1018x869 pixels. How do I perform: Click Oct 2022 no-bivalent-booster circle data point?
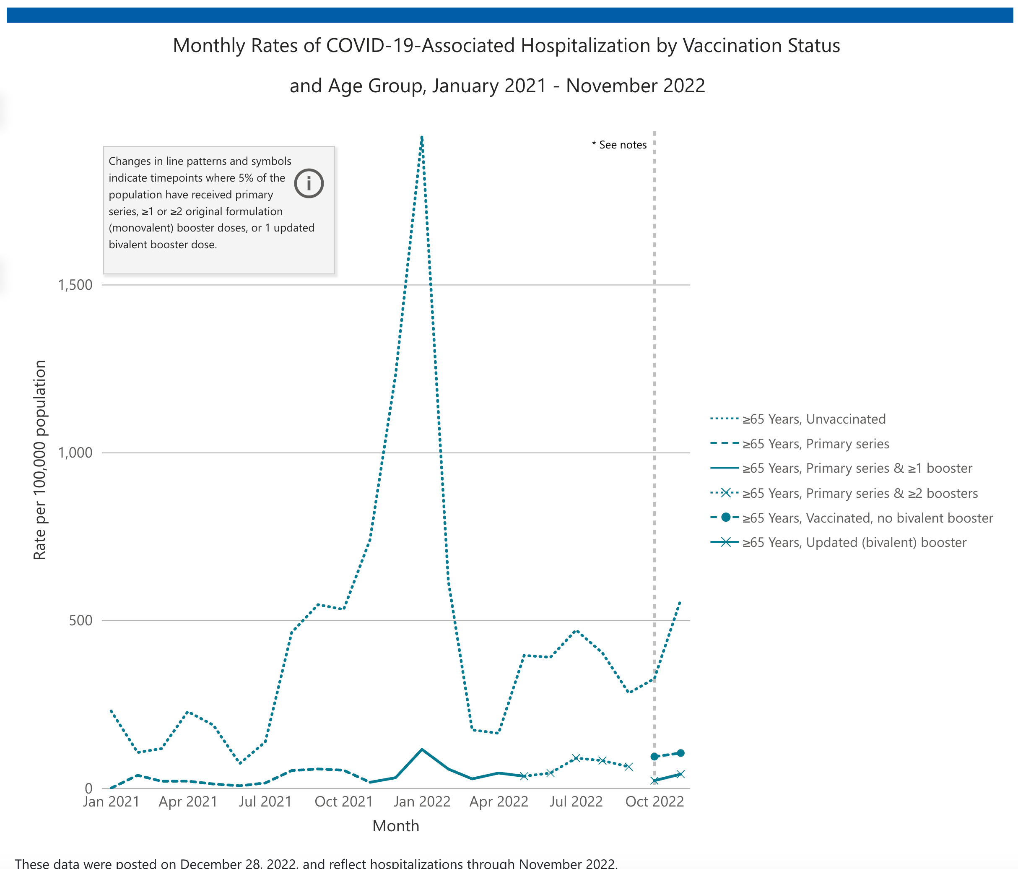point(654,757)
